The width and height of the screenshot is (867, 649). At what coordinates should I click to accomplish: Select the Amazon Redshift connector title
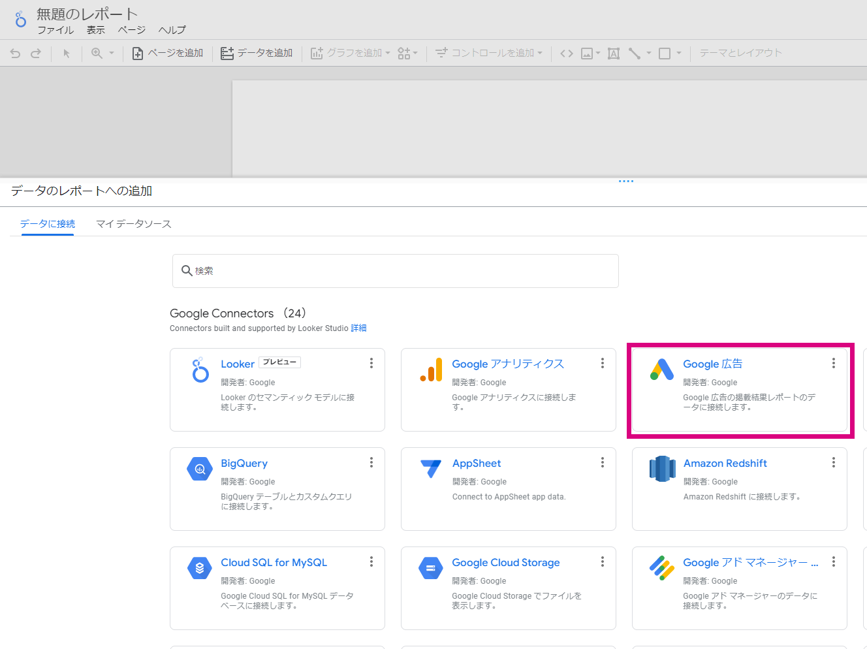(x=725, y=464)
